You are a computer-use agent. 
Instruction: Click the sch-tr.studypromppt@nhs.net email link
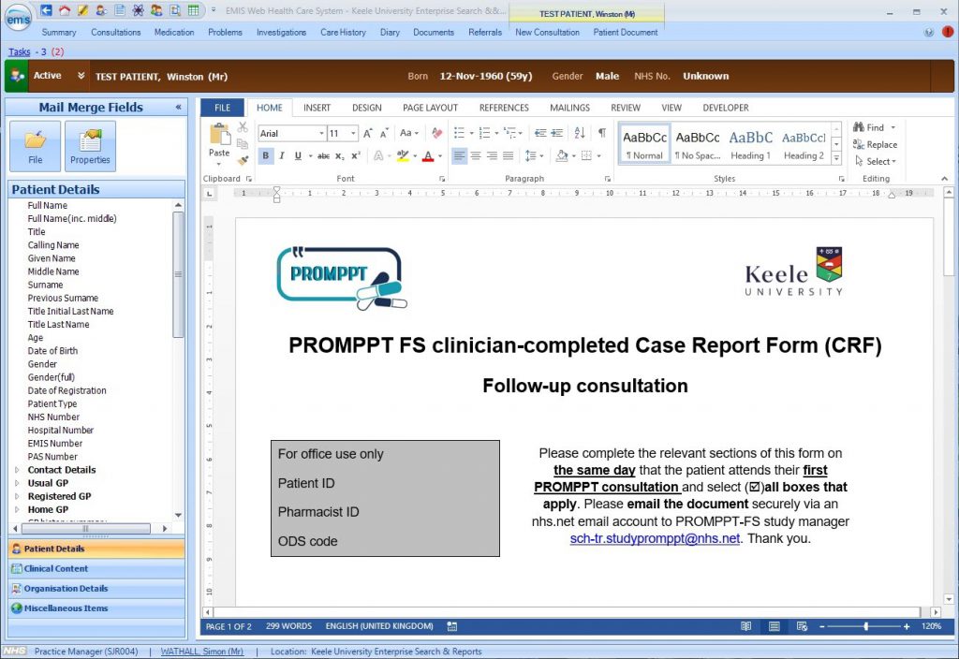pos(655,538)
